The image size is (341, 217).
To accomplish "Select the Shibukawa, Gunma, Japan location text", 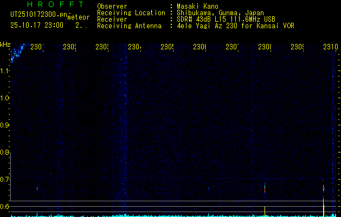I will pos(220,13).
